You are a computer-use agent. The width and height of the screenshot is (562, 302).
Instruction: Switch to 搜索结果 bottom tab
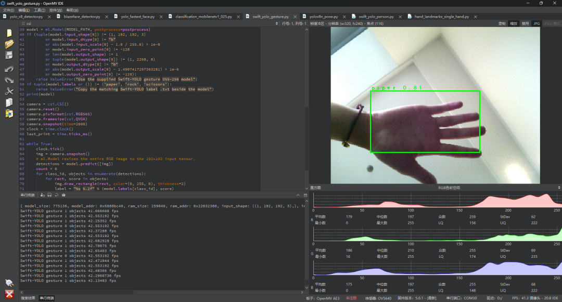point(28,298)
